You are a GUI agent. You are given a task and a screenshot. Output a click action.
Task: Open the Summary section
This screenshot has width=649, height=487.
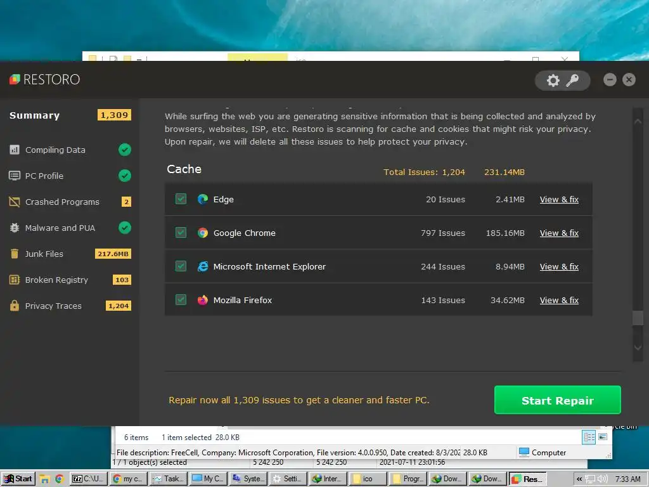tap(35, 115)
